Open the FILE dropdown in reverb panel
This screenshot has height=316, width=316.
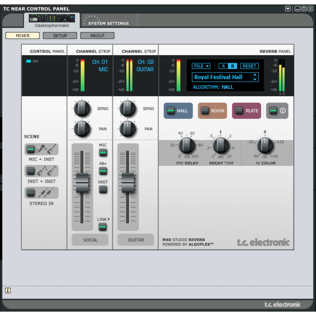pos(201,66)
